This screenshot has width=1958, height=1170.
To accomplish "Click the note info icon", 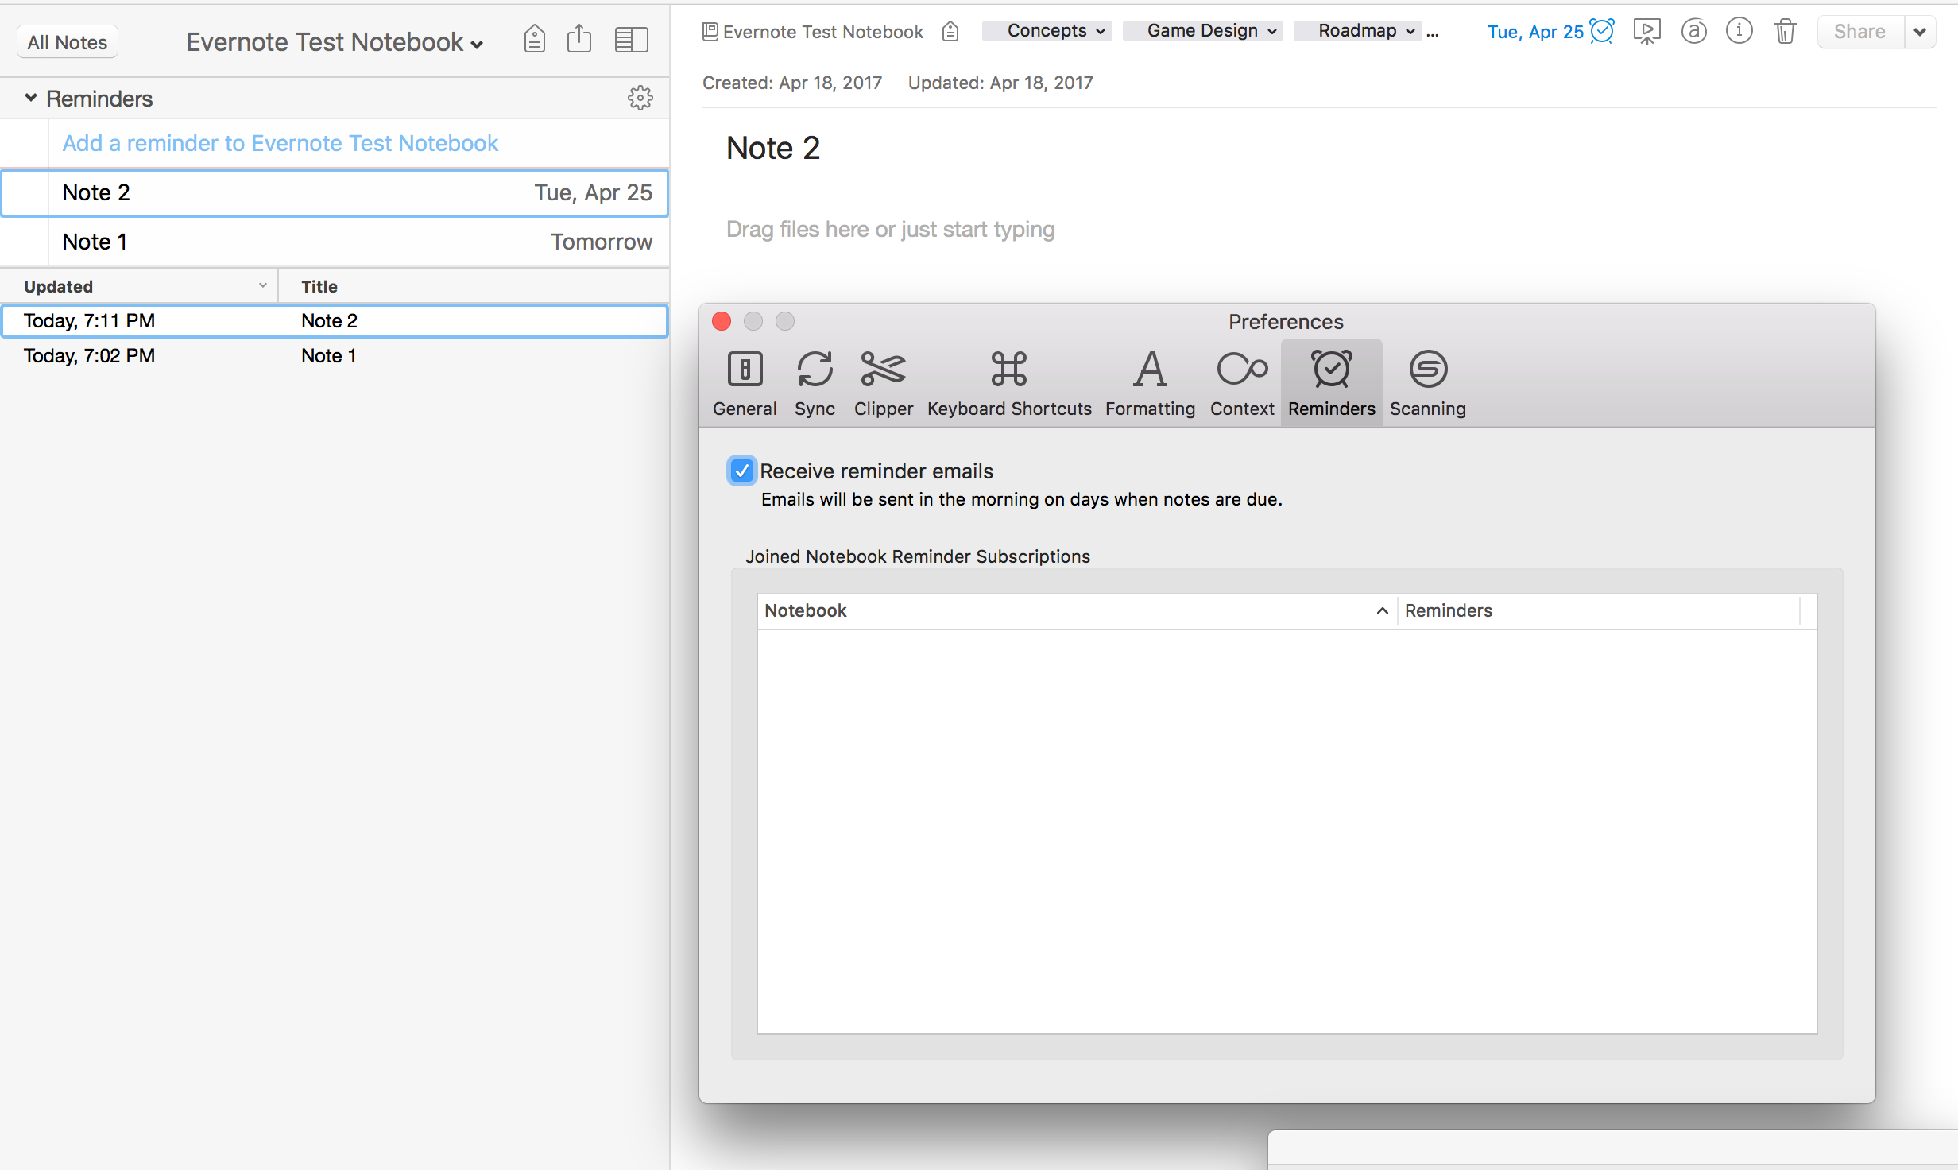I will (x=1739, y=32).
